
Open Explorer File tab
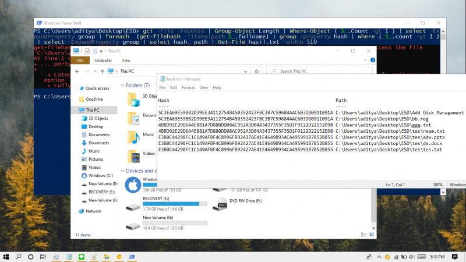coord(80,61)
